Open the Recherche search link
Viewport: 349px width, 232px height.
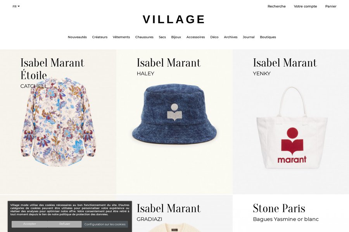(x=276, y=6)
